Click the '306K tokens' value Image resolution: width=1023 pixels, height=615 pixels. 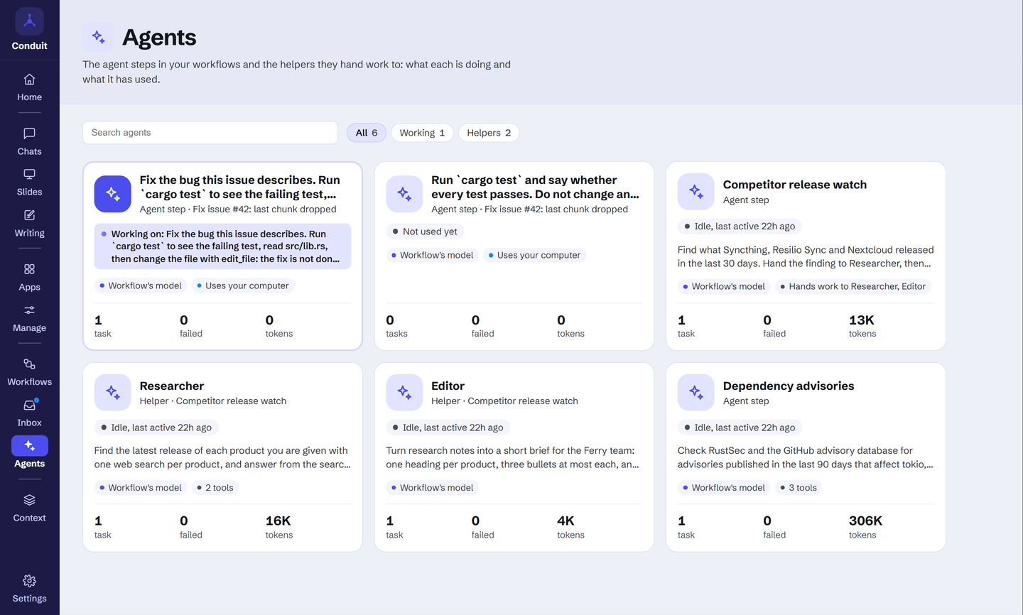865,526
